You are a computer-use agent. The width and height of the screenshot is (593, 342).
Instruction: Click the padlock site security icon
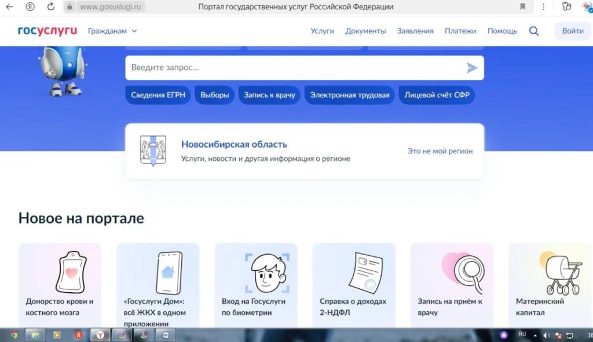[69, 6]
